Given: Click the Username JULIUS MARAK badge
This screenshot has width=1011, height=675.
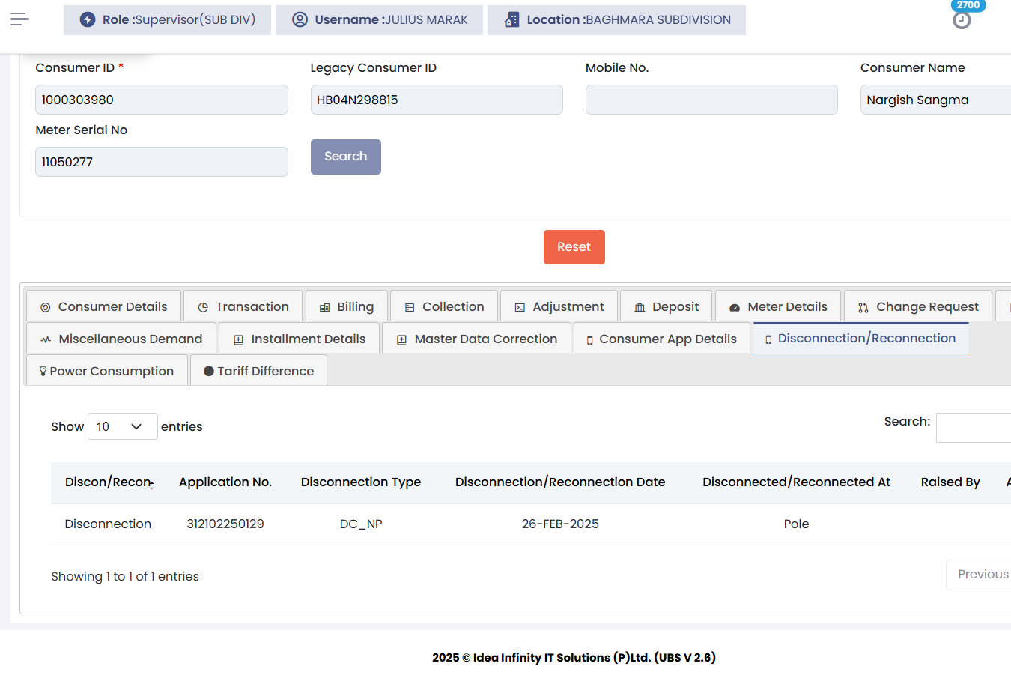Looking at the screenshot, I should pyautogui.click(x=380, y=20).
